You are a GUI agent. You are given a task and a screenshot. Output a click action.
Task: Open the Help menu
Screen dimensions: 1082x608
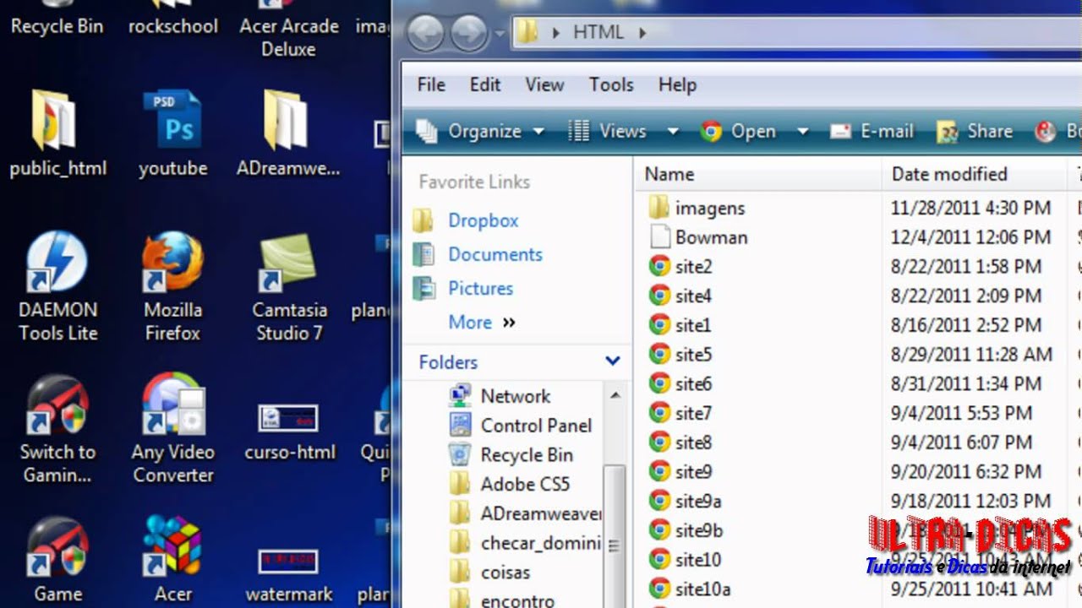(677, 84)
